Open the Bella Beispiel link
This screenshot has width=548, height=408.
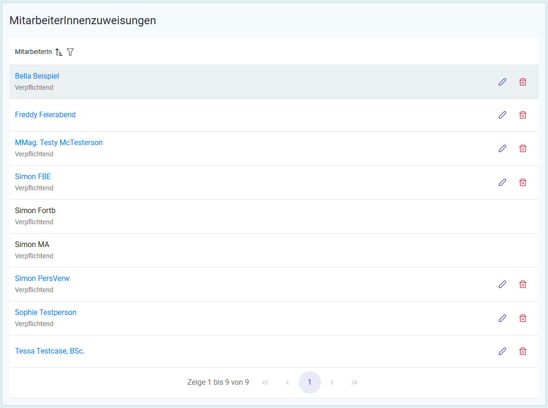(x=37, y=76)
